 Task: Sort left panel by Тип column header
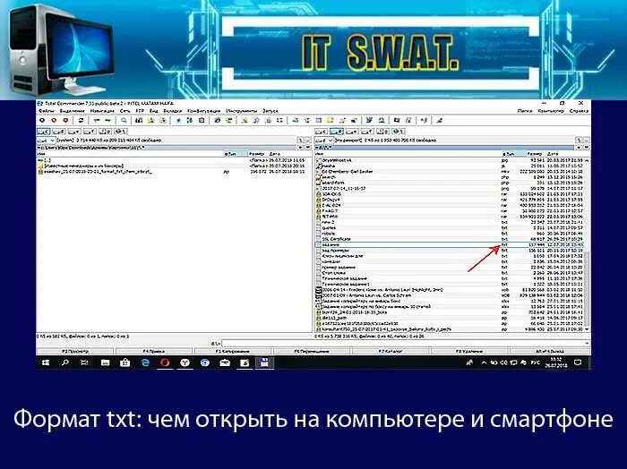[235, 154]
